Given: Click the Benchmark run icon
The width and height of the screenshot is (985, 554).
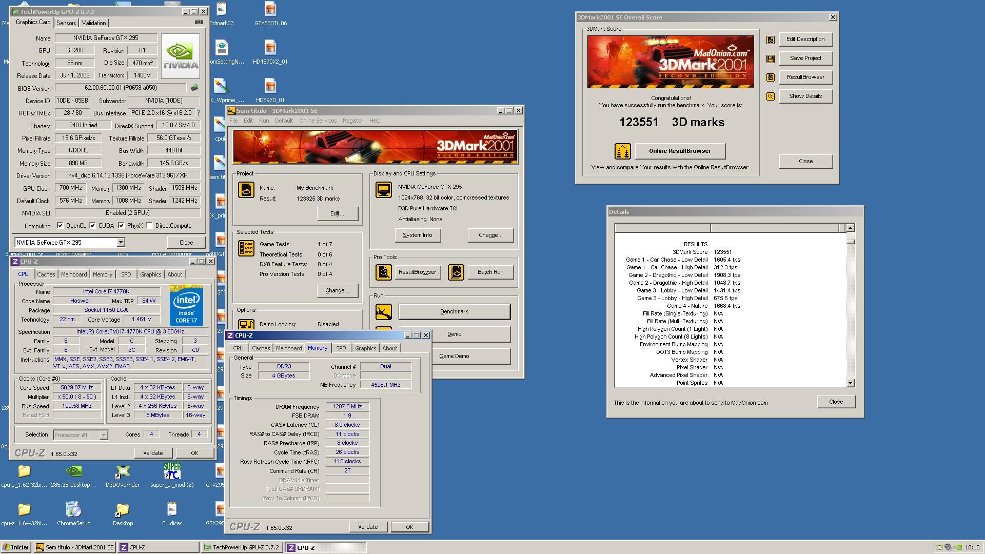Looking at the screenshot, I should pos(384,312).
